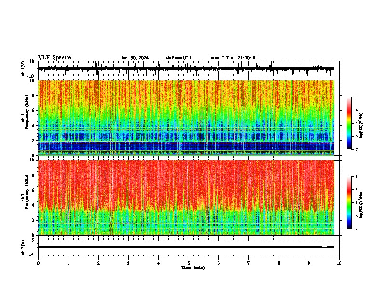
Task: Click time-axis tick label "5"
Action: coord(189,263)
